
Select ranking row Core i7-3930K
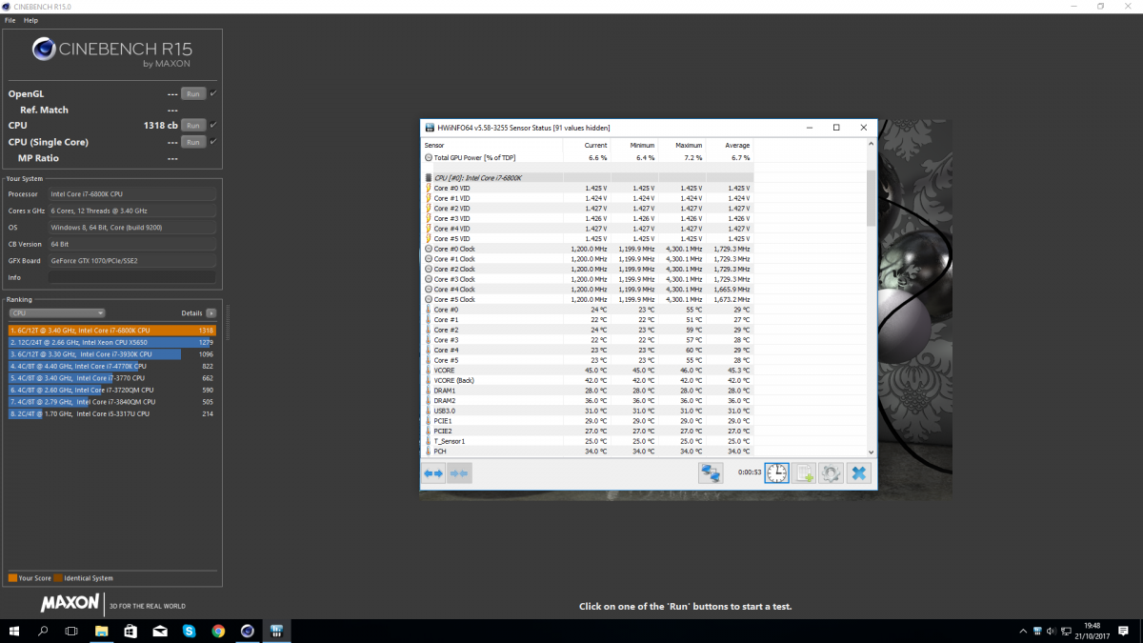point(112,354)
